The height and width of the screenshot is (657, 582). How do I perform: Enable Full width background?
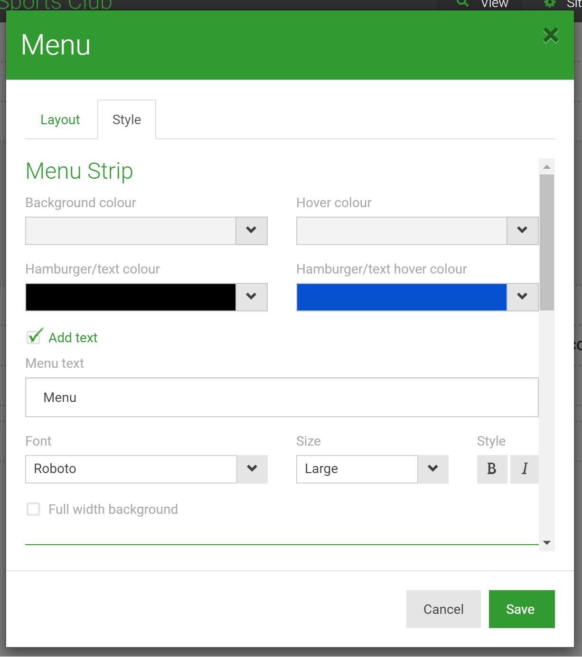click(33, 509)
